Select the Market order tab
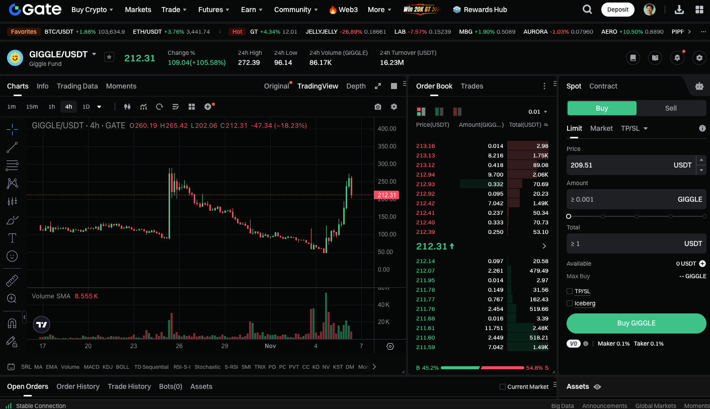 coord(601,128)
